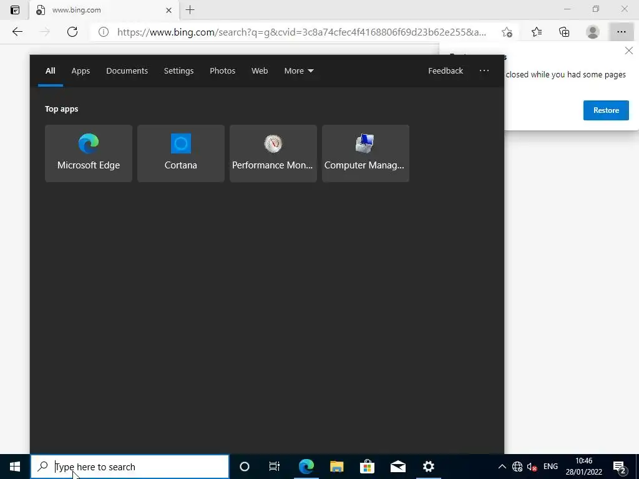The image size is (639, 479).
Task: Close the www.bing.com tab
Action: click(168, 10)
